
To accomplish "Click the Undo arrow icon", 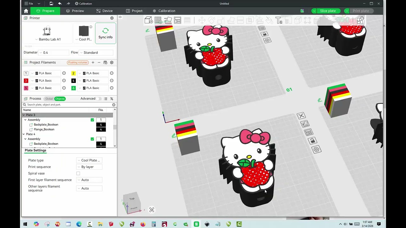I will pyautogui.click(x=60, y=3).
